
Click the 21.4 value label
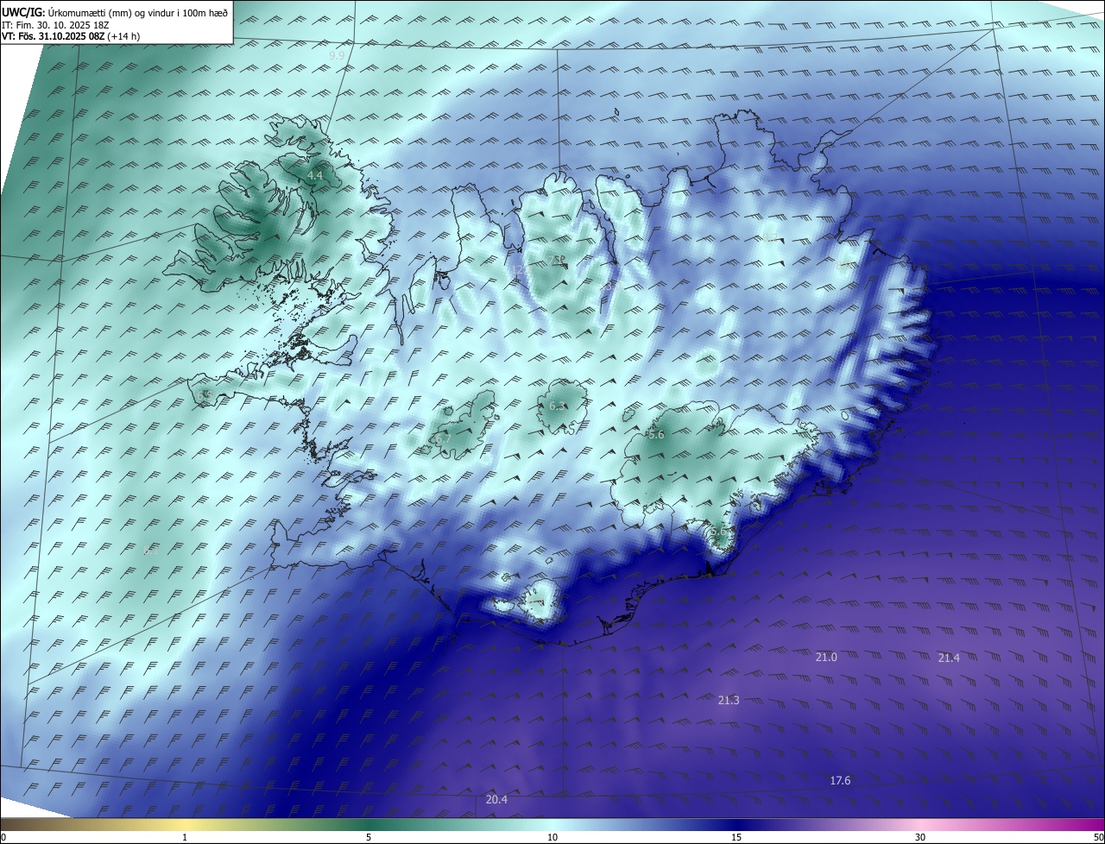tap(949, 658)
